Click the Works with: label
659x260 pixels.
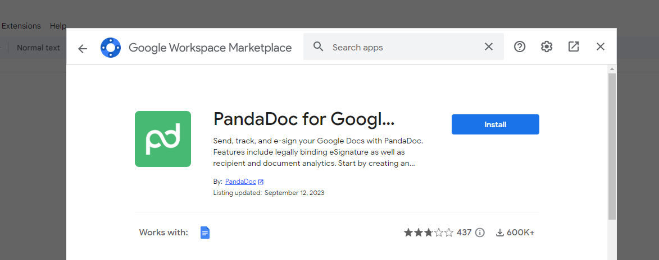coord(163,233)
